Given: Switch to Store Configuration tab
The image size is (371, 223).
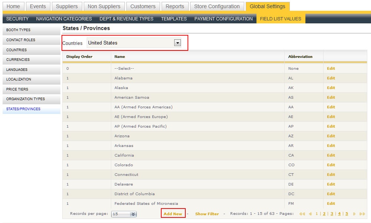Looking at the screenshot, I should click(x=217, y=6).
